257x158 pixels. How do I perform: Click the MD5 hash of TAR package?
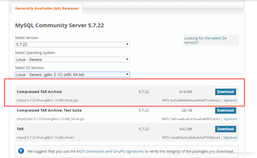[x=195, y=138]
